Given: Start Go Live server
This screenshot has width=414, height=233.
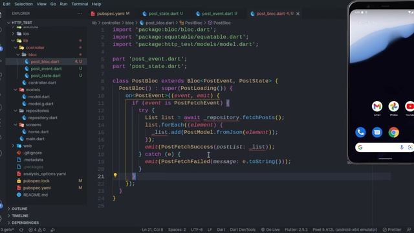Looking at the screenshot, I should click(270, 230).
